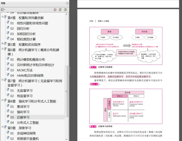The height and width of the screenshot is (141, 182).
Task: Collapse the bookmarks panel with top-right button
Action: point(68,3)
